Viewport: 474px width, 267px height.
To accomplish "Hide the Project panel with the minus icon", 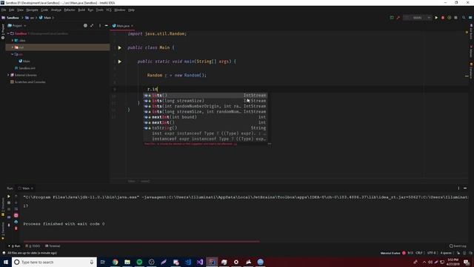I will pos(107,26).
